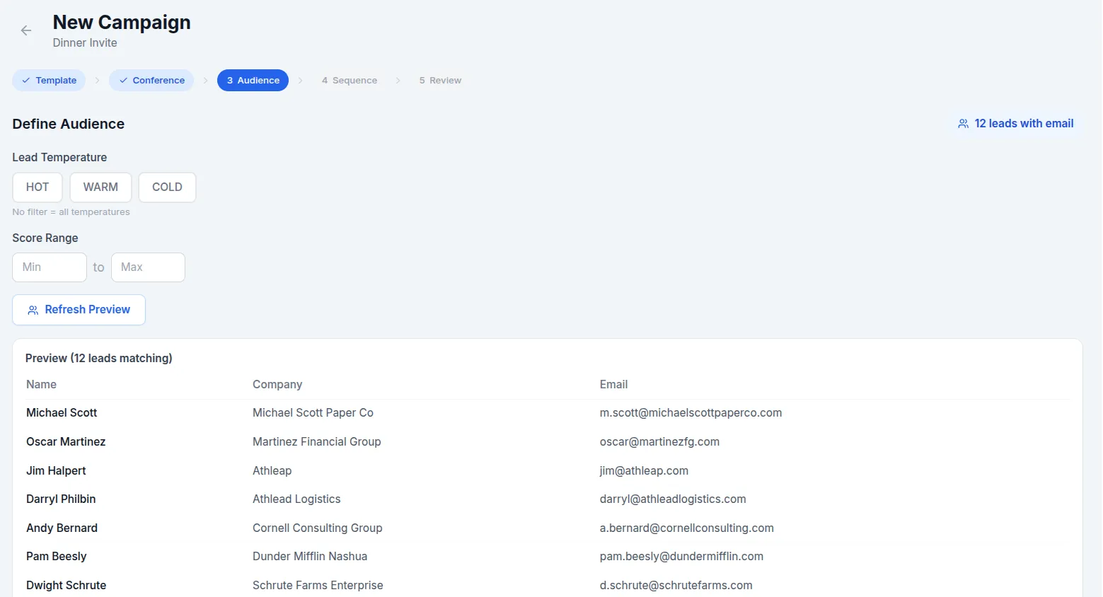Image resolution: width=1103 pixels, height=597 pixels.
Task: Toggle the HOT lead temperature filter
Action: pyautogui.click(x=37, y=187)
